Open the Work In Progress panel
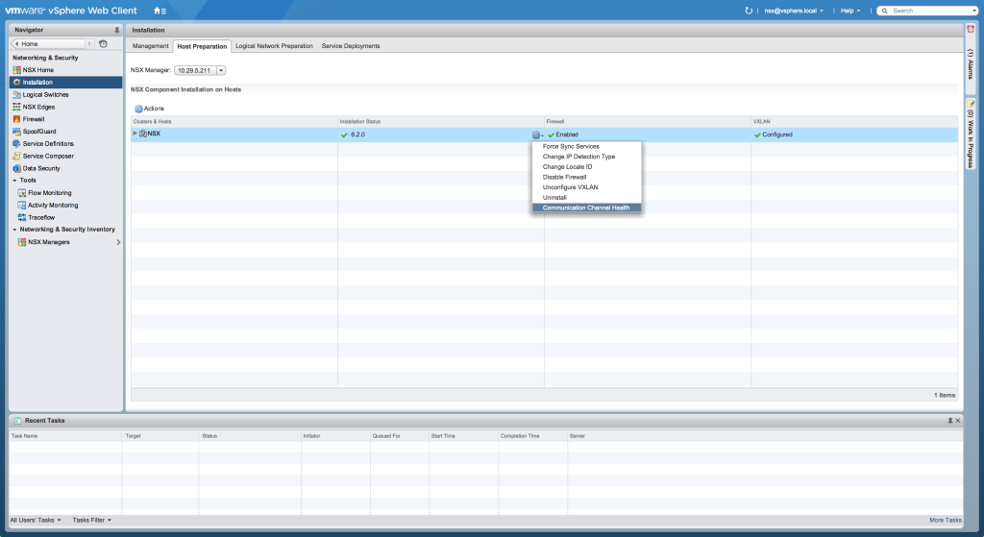This screenshot has width=984, height=537. 971,134
